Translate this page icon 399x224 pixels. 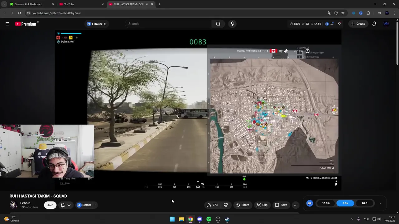point(329,13)
